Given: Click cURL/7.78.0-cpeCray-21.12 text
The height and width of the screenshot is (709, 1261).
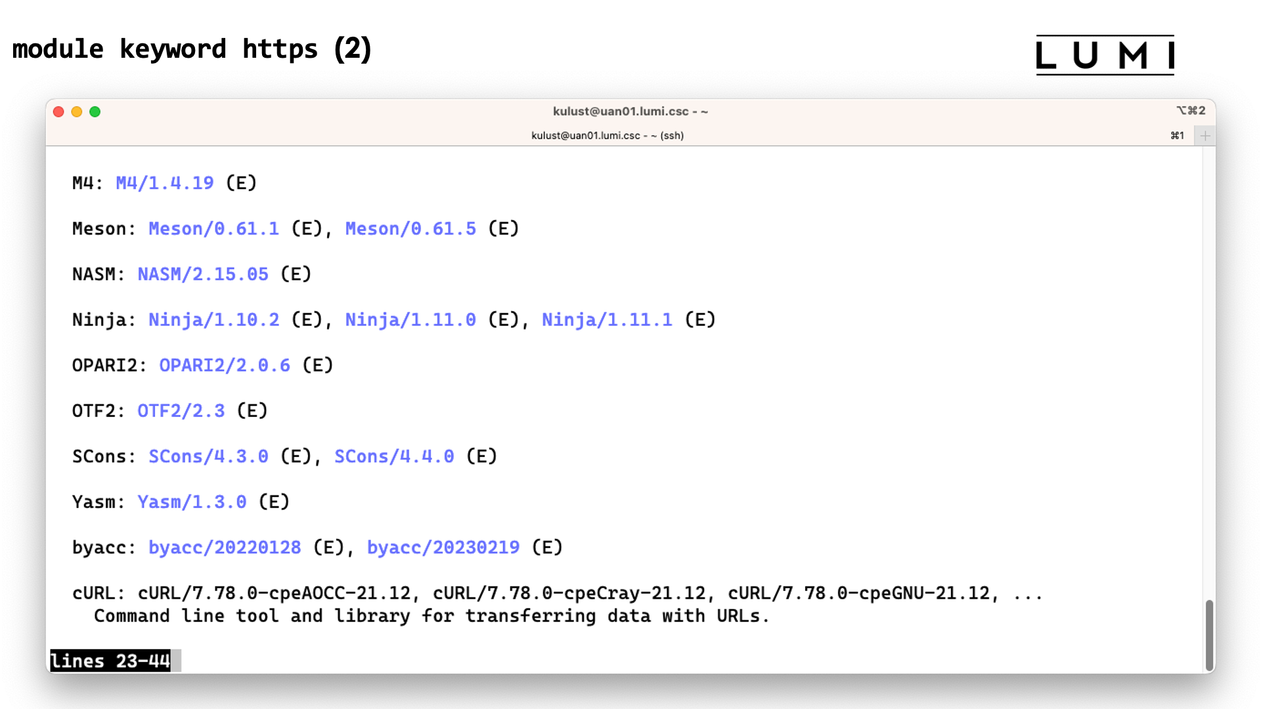Looking at the screenshot, I should (569, 593).
